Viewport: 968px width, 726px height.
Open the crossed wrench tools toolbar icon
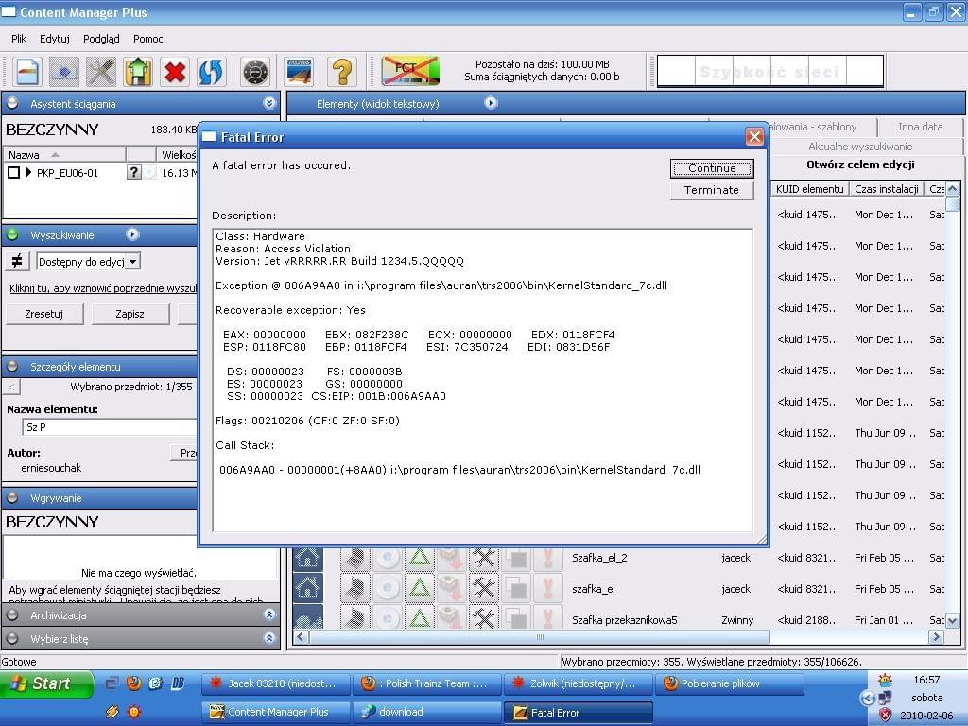pos(101,71)
